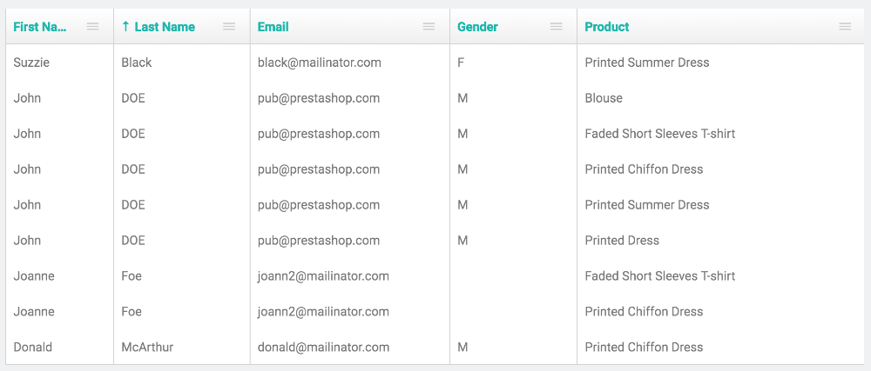This screenshot has height=371, width=871.
Task: Open the First Name column menu icon
Action: point(93,27)
